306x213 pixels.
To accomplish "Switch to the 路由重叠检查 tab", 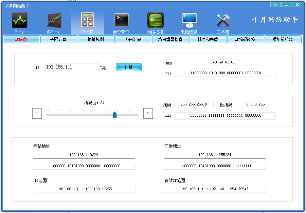I will [x=171, y=39].
